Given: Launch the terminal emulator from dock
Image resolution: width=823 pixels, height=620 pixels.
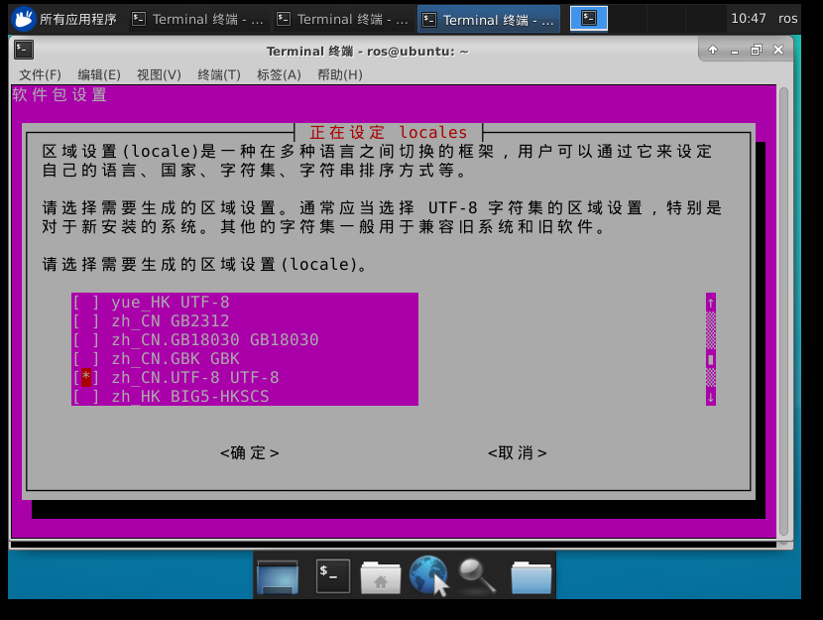Looking at the screenshot, I should pyautogui.click(x=333, y=576).
